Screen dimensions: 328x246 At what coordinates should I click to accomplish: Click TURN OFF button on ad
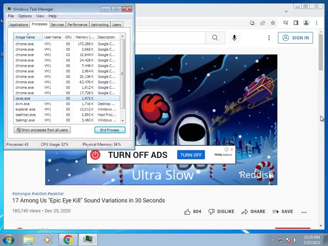[x=191, y=155]
